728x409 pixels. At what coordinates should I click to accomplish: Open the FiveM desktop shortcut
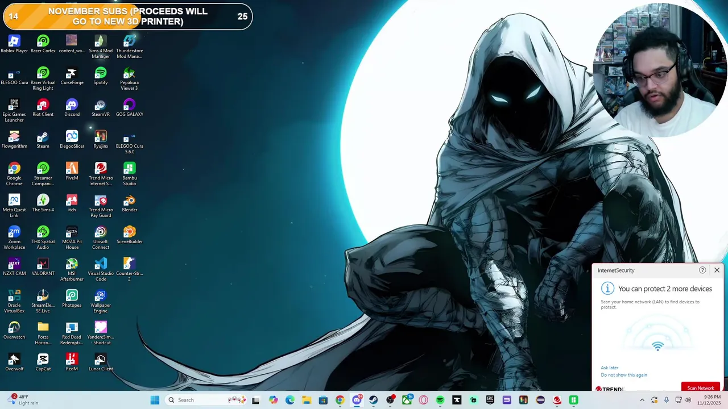(x=72, y=172)
